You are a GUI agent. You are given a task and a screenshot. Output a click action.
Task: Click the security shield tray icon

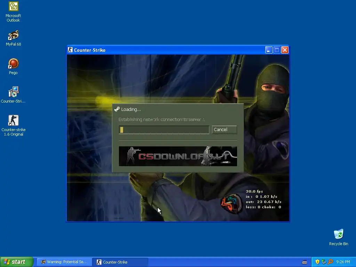(x=317, y=262)
